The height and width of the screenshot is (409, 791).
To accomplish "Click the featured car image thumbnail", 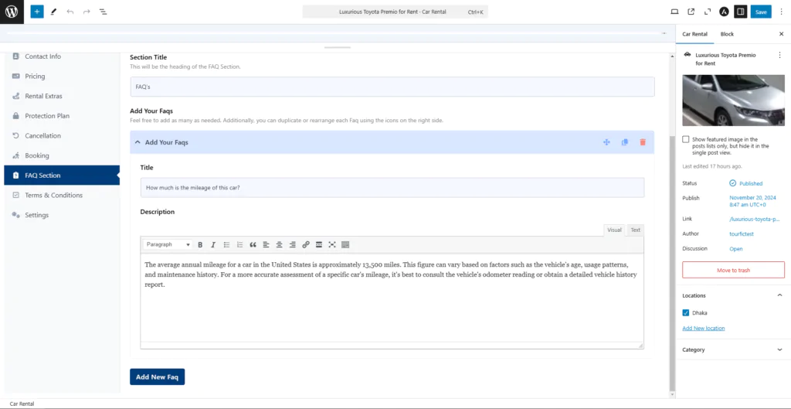I will coord(733,100).
